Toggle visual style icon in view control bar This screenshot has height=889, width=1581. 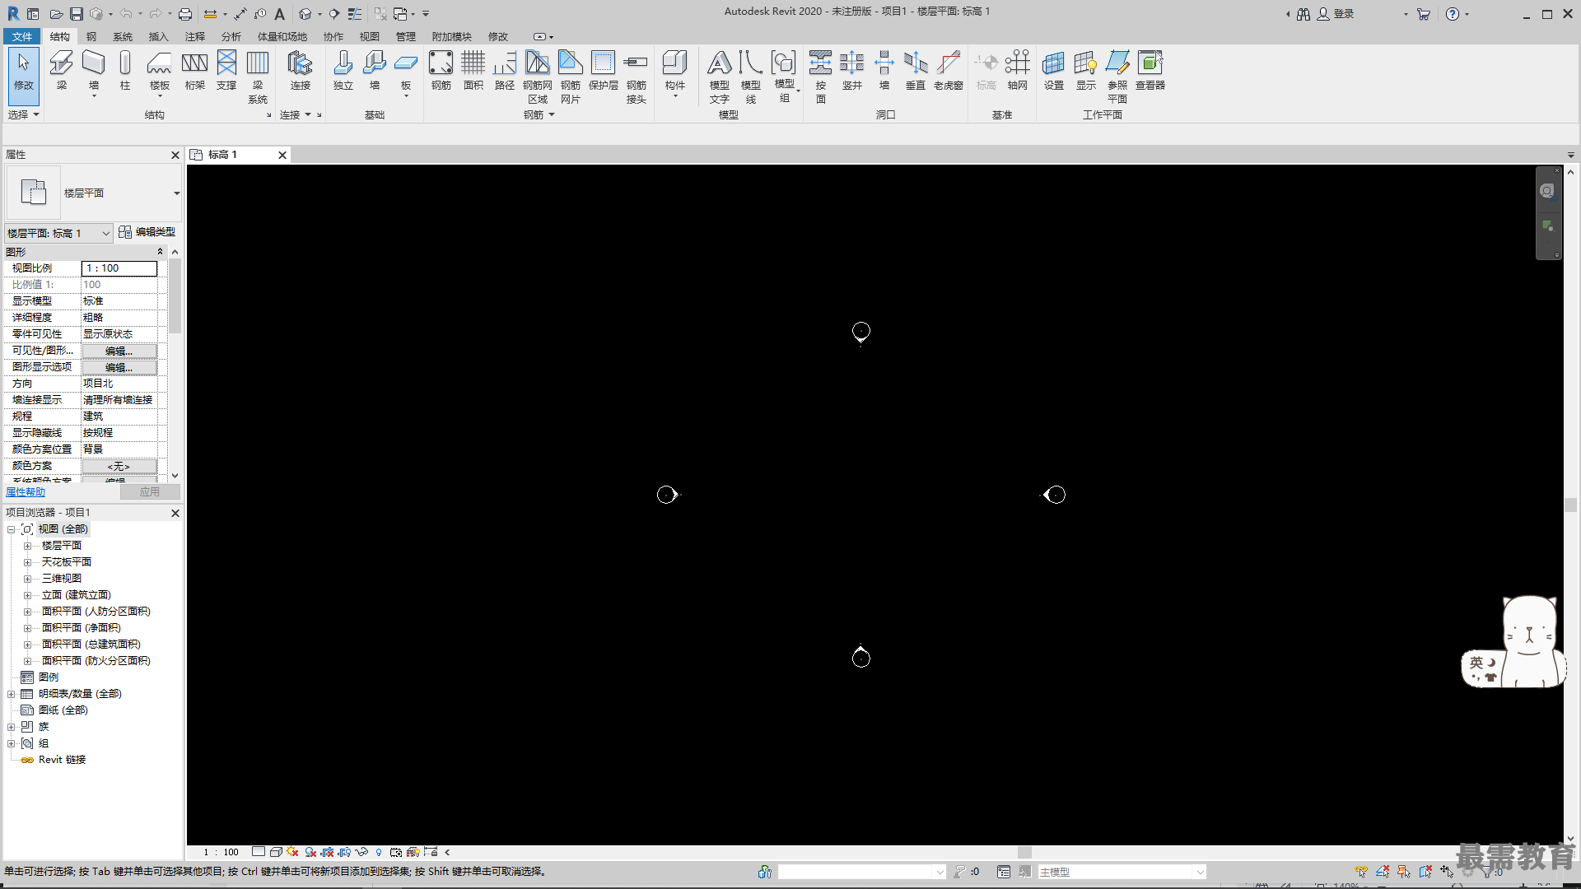pyautogui.click(x=276, y=852)
